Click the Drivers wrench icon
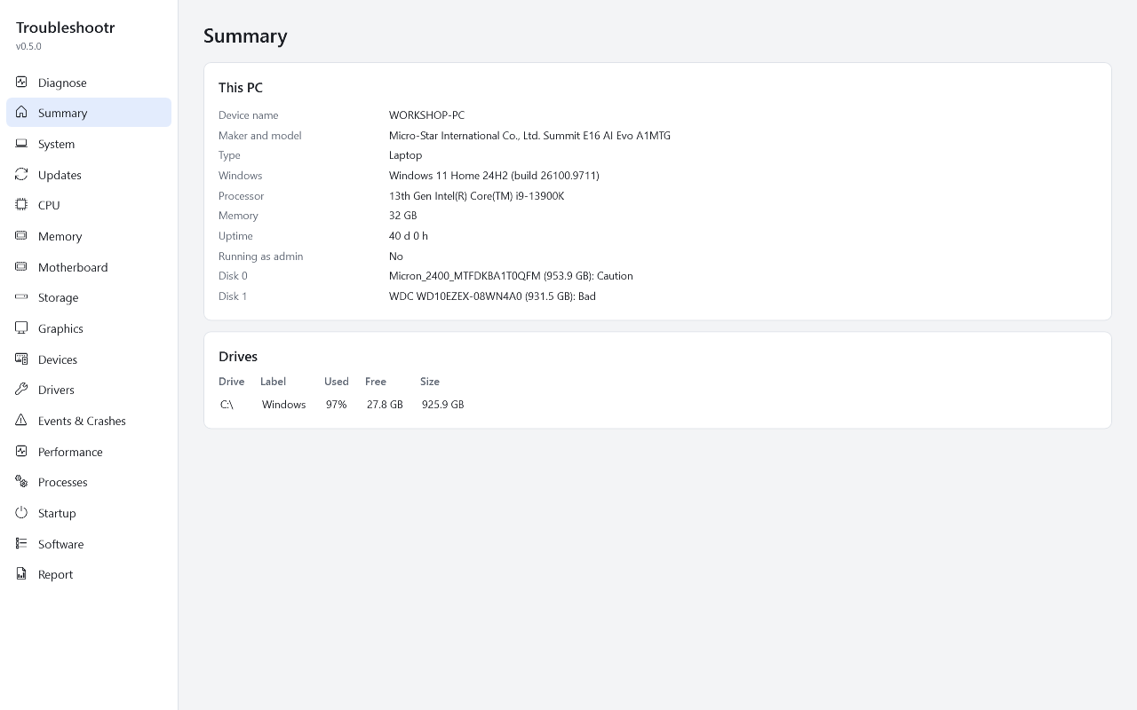Image resolution: width=1137 pixels, height=710 pixels. tap(21, 390)
